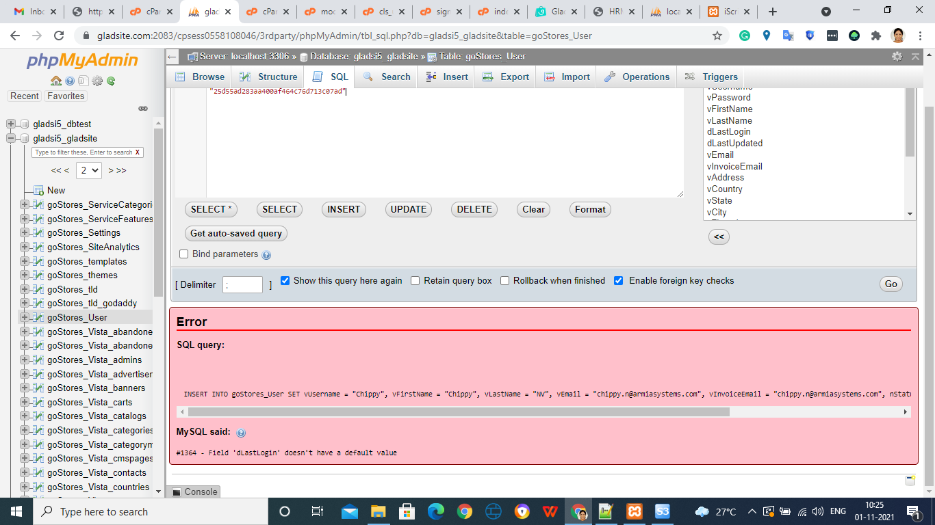Insert selected column with << button
Viewport: 935px width, 525px height.
pyautogui.click(x=719, y=237)
